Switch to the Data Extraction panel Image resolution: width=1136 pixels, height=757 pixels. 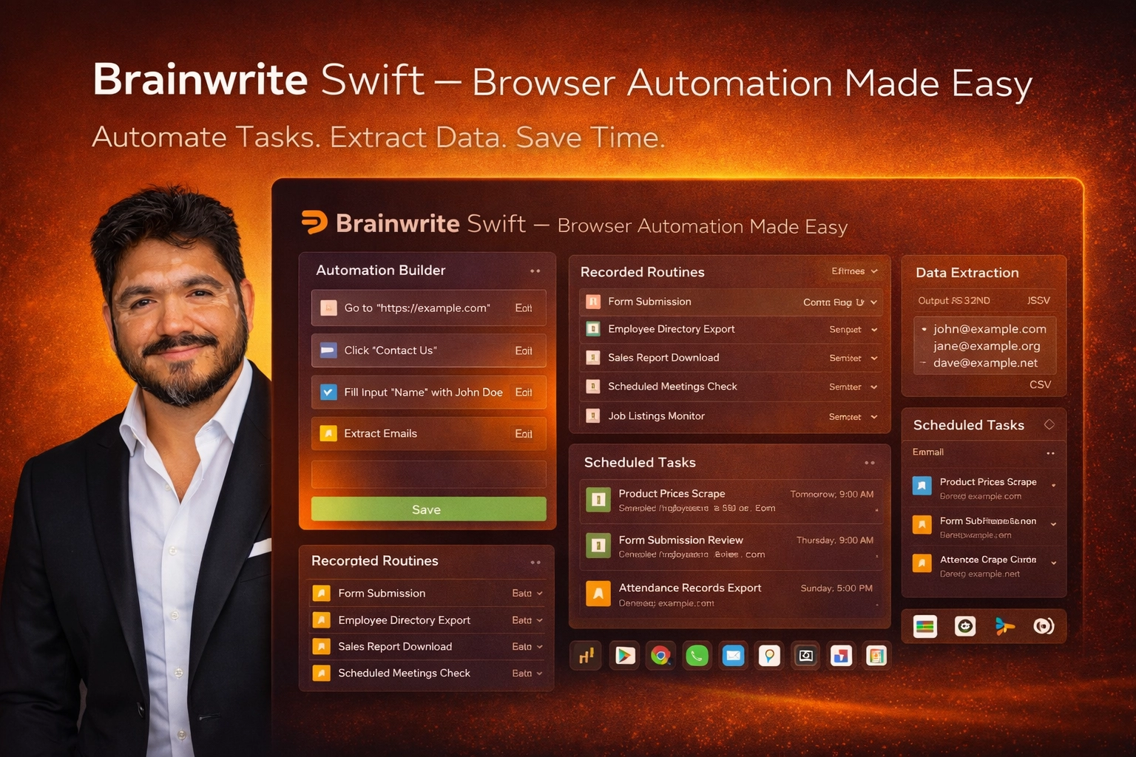point(967,272)
